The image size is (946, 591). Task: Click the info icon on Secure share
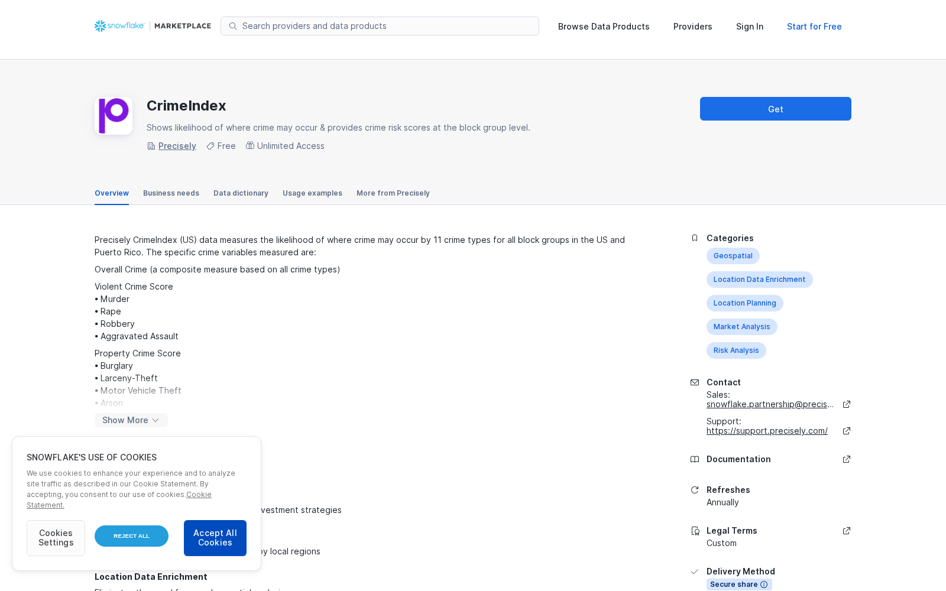[x=764, y=584]
